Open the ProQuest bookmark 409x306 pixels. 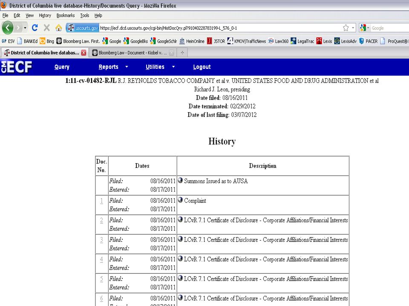(395, 41)
